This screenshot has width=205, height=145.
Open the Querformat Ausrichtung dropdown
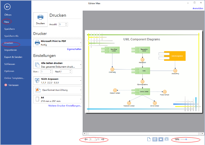coord(57,90)
